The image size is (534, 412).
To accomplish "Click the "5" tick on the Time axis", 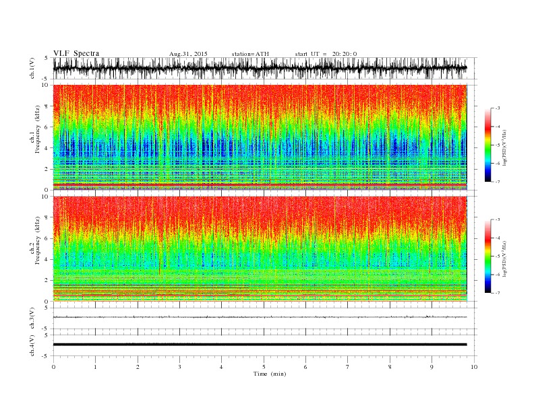I will 264,367.
